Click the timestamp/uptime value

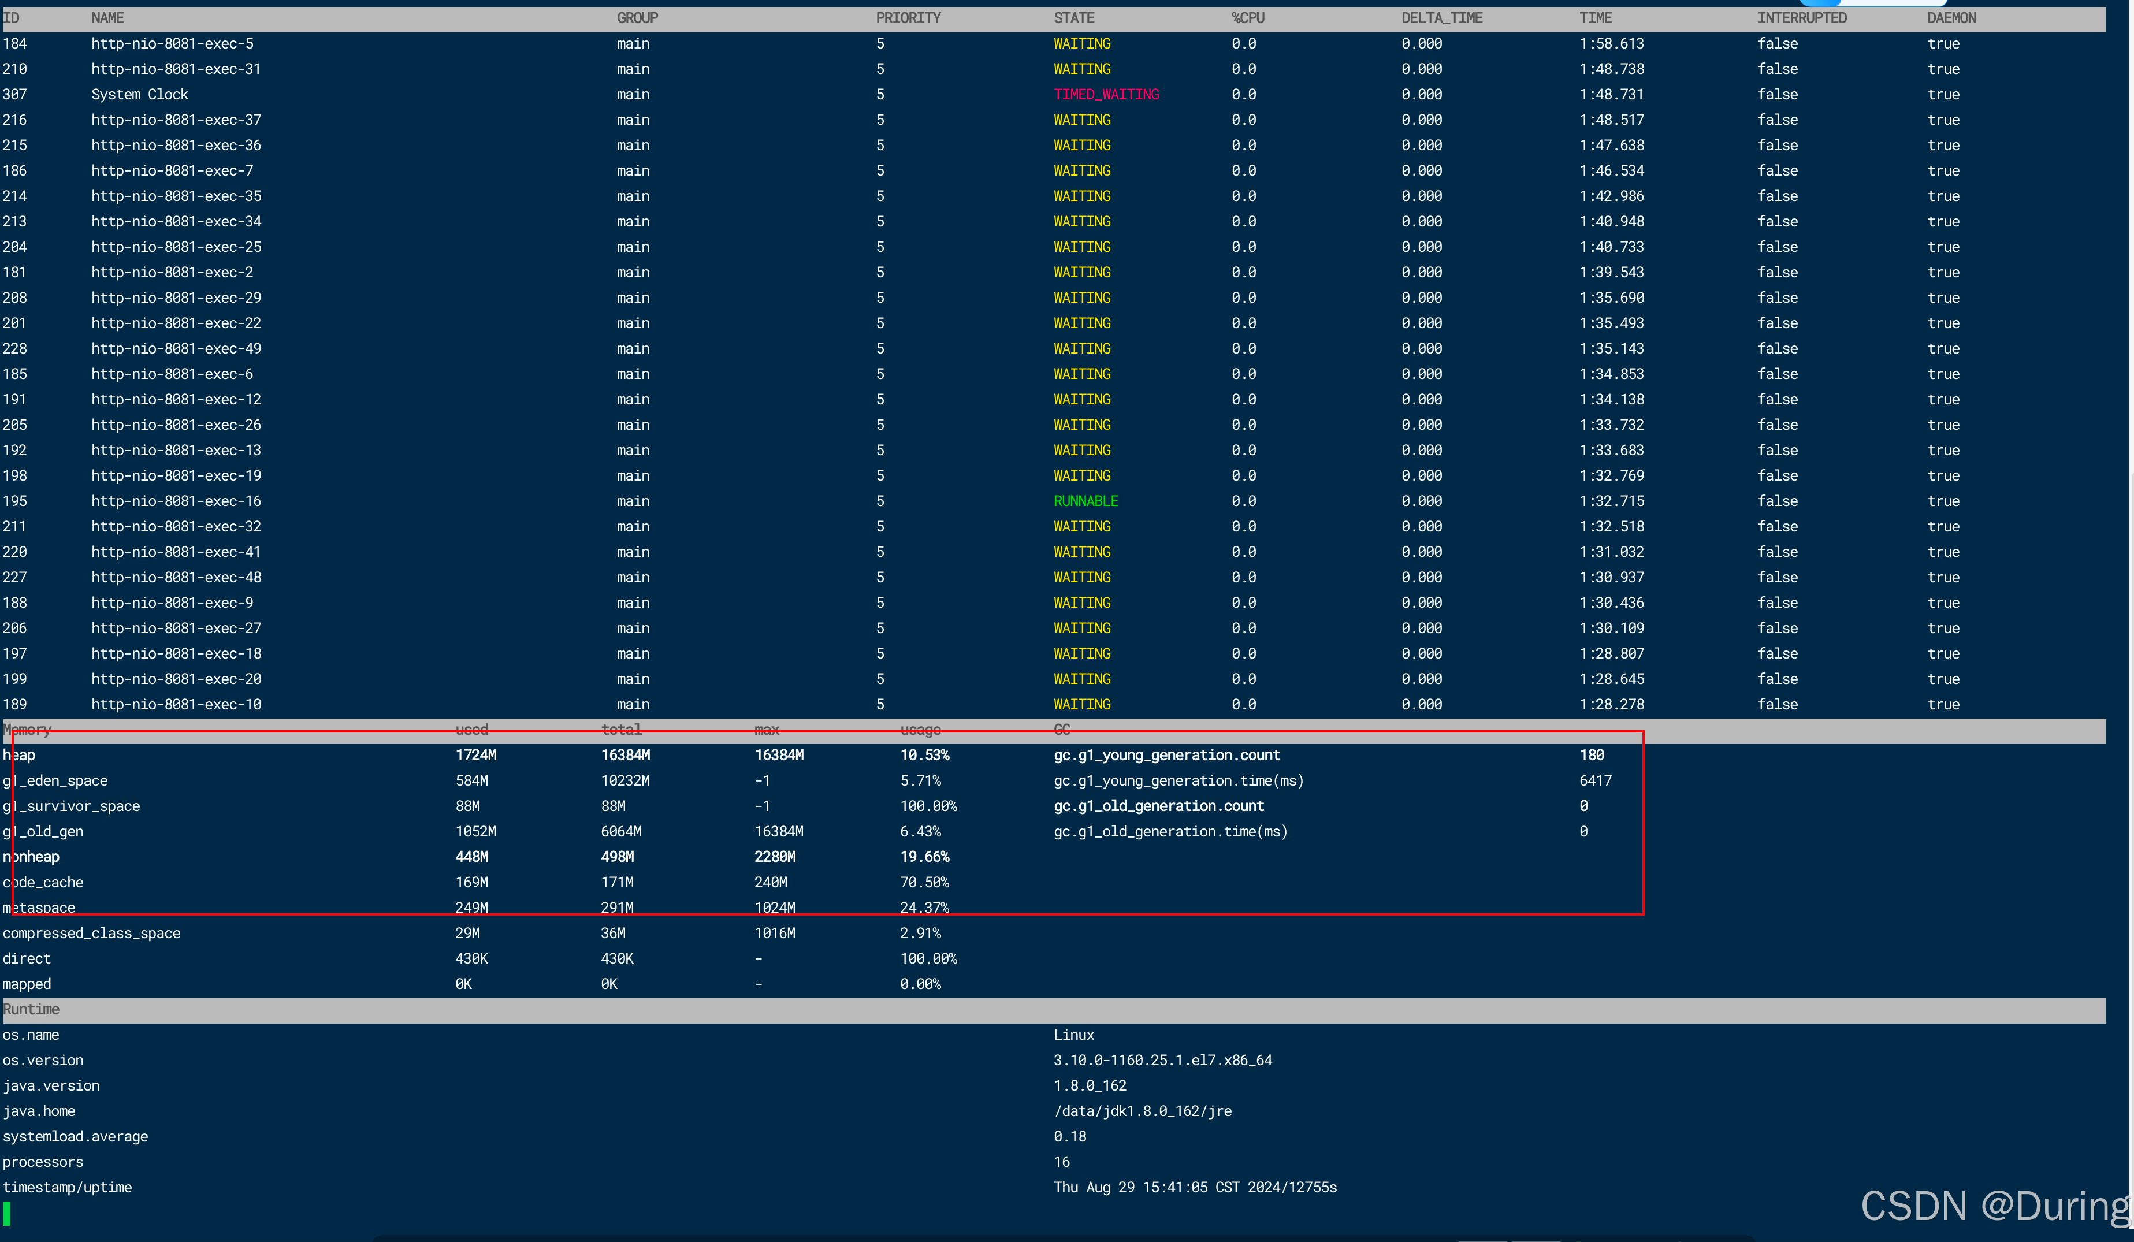point(1194,1186)
